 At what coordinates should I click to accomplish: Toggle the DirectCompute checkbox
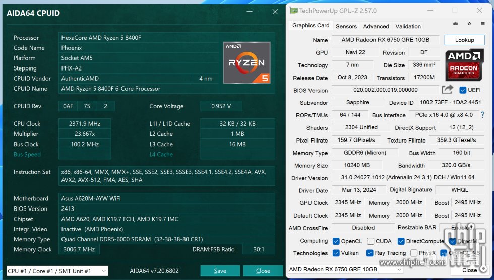[401, 241]
